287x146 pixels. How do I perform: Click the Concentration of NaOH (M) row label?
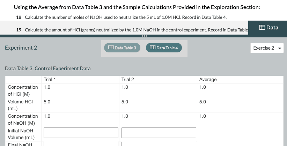point(23,119)
